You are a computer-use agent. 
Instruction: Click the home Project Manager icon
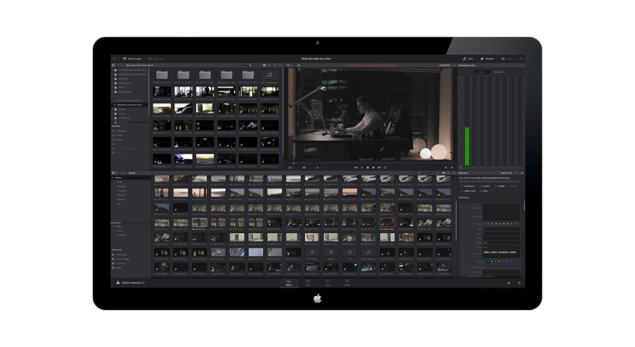(508, 282)
